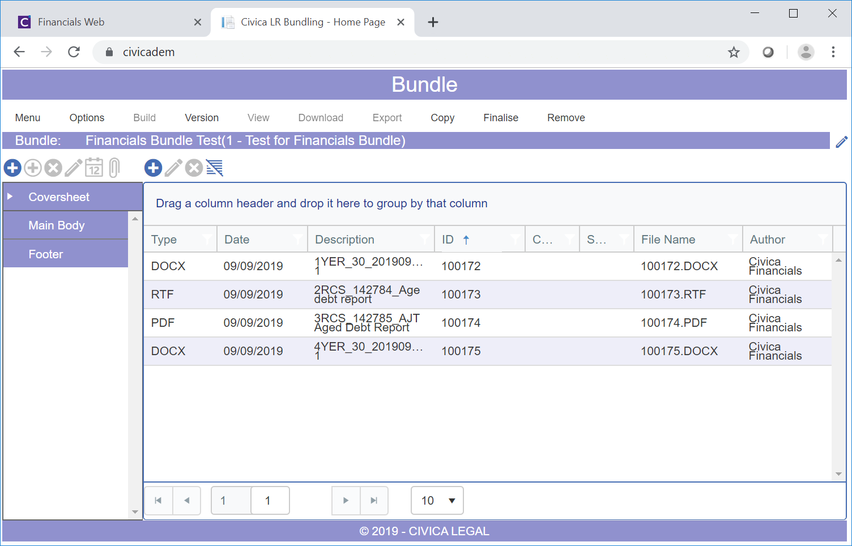Image resolution: width=852 pixels, height=546 pixels.
Task: Open the Version menu
Action: click(202, 118)
